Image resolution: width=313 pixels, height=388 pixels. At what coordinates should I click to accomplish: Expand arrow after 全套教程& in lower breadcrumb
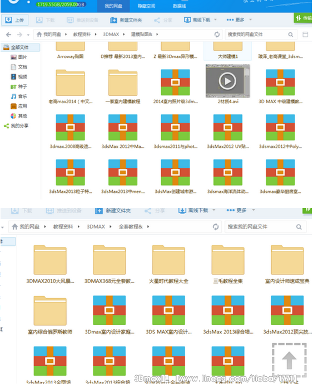pos(148,227)
